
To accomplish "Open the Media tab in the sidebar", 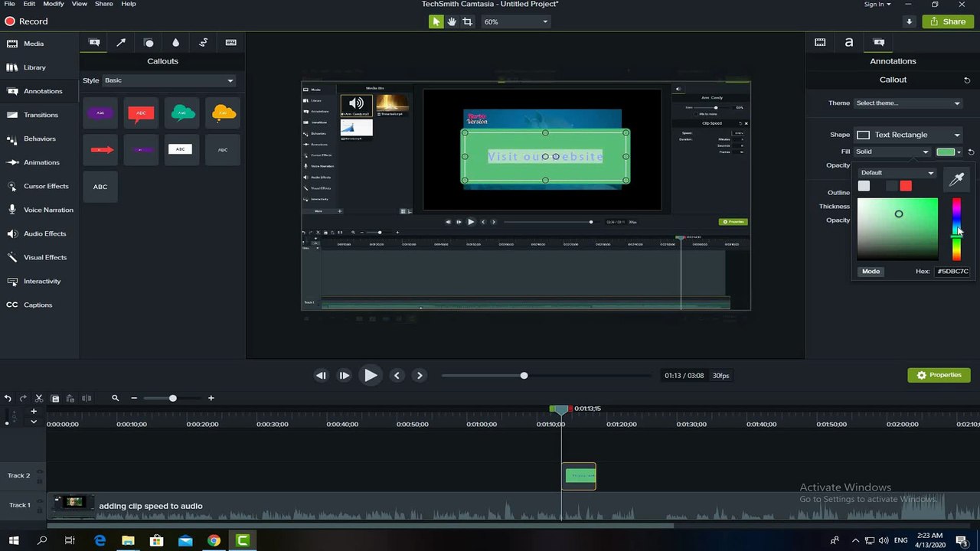I will (x=25, y=44).
